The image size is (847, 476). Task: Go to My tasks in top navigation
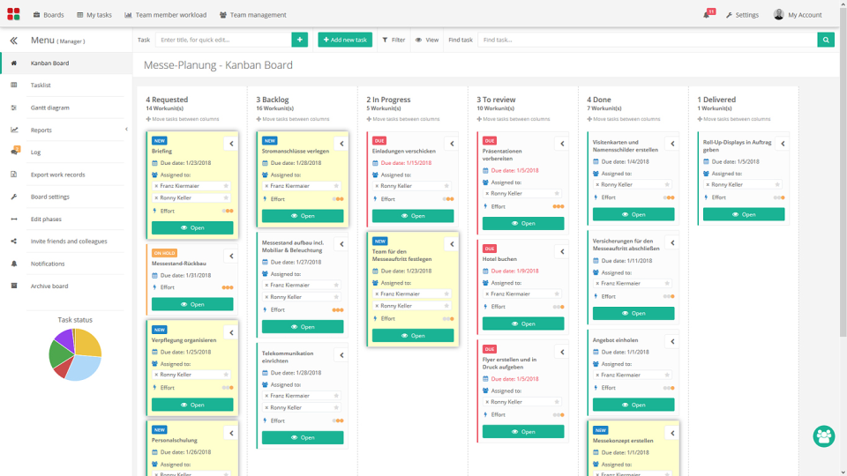[94, 15]
